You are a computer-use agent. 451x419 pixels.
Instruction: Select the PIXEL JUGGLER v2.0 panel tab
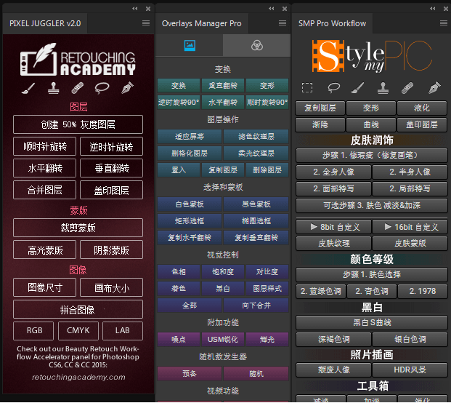45,23
